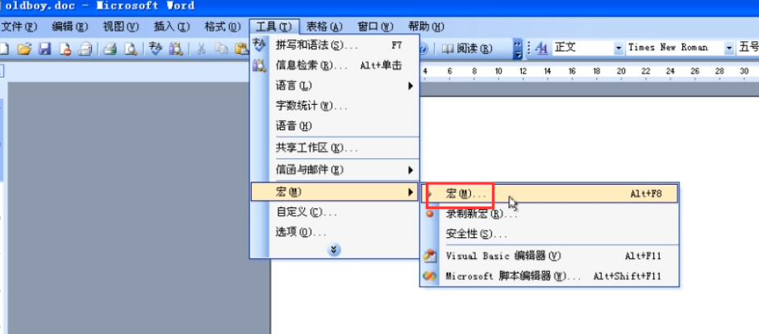The width and height of the screenshot is (759, 334).
Task: Choose 自定义(C)... menu entry
Action: tap(335, 212)
